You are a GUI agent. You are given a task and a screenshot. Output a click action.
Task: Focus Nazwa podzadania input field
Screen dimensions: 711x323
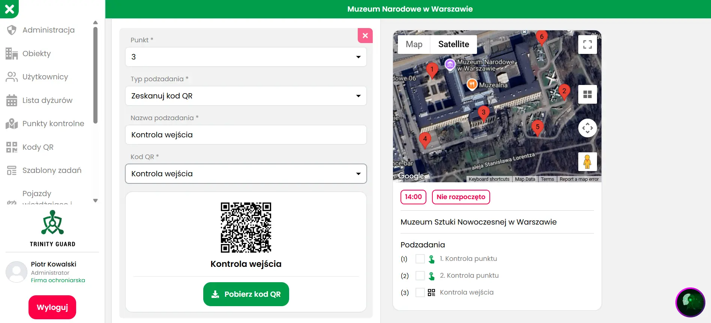click(246, 135)
